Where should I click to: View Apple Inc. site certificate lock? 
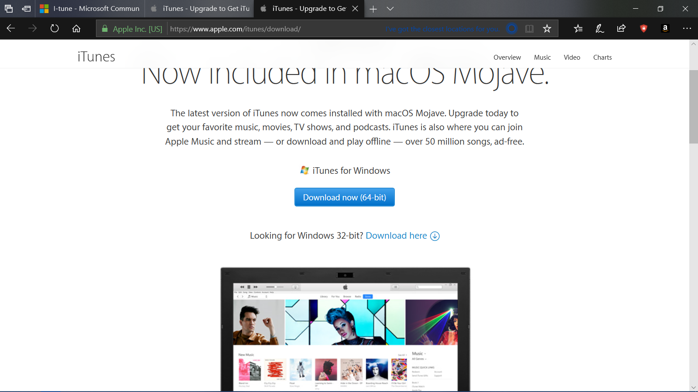click(105, 29)
